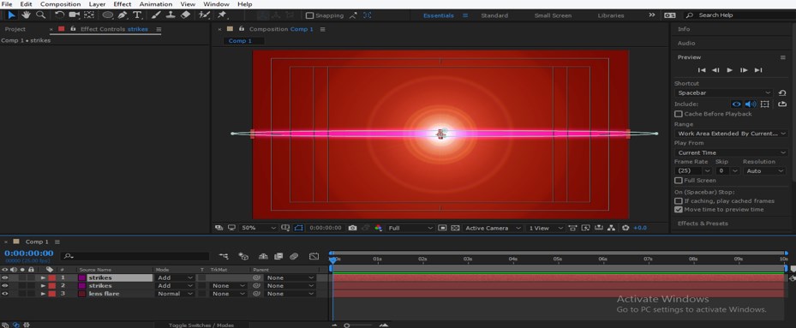This screenshot has width=796, height=328.
Task: Open the Spacebar shortcut dropdown
Action: coord(724,92)
